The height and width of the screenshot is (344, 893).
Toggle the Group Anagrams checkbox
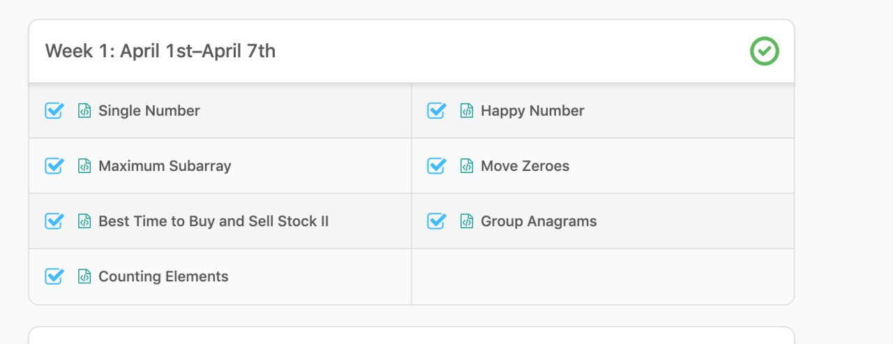coord(437,220)
